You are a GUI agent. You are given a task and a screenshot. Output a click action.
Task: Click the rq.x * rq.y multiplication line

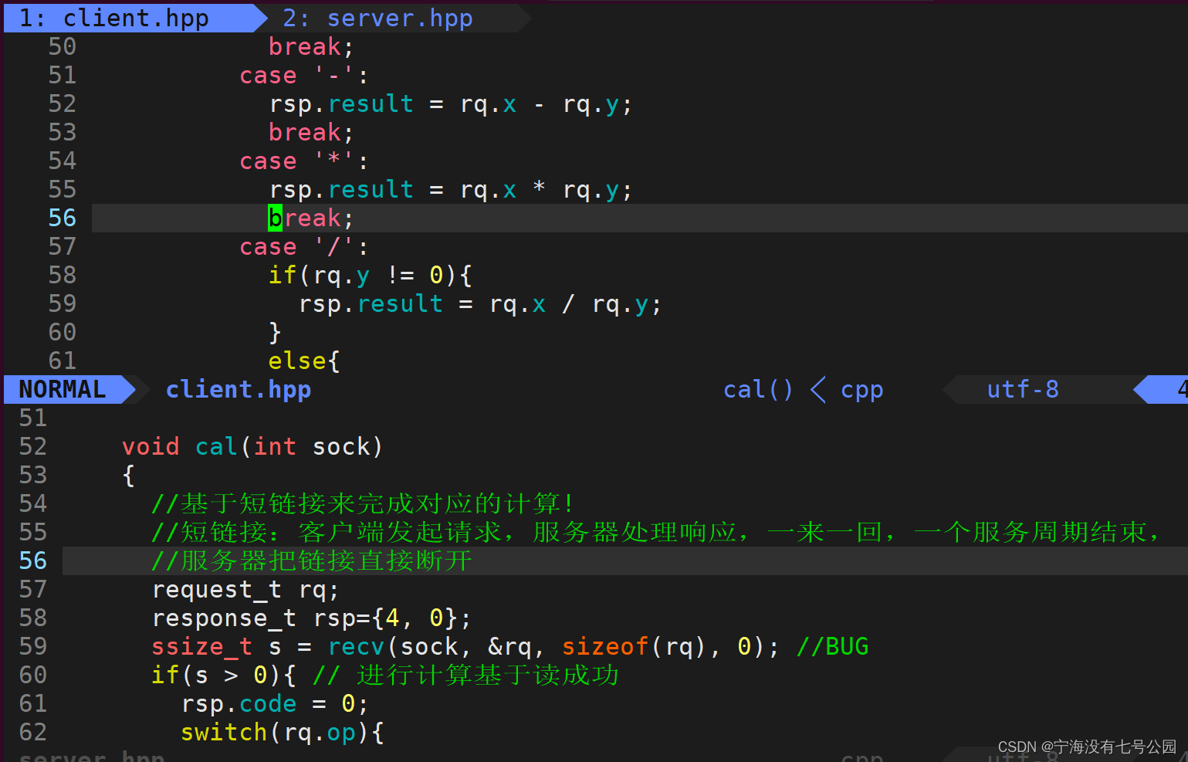451,189
